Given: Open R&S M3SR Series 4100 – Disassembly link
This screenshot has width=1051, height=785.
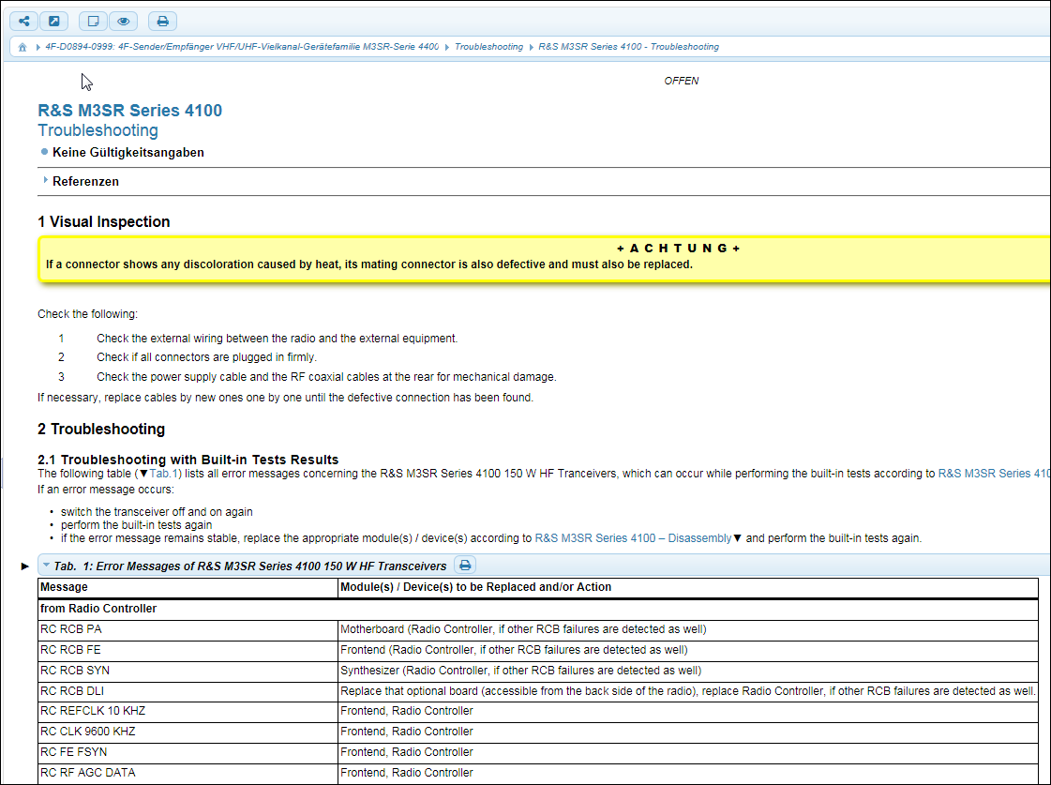Looking at the screenshot, I should (x=633, y=538).
